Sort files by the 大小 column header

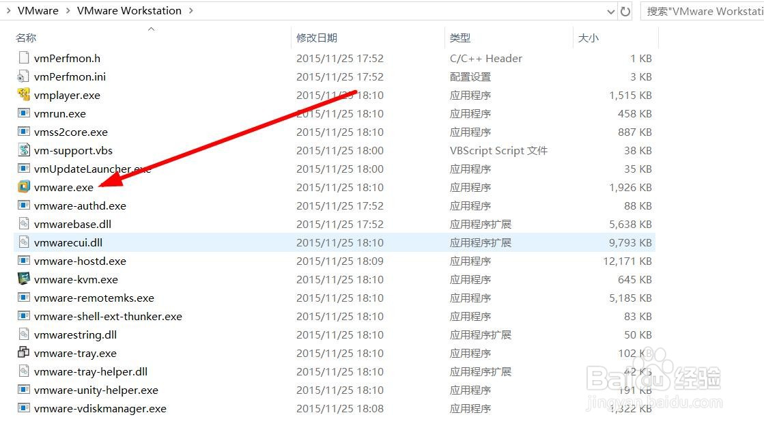(x=588, y=38)
